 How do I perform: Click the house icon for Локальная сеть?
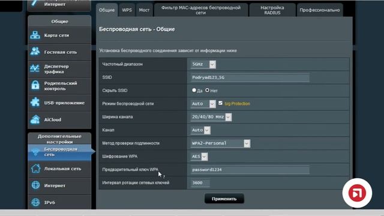[35, 169]
